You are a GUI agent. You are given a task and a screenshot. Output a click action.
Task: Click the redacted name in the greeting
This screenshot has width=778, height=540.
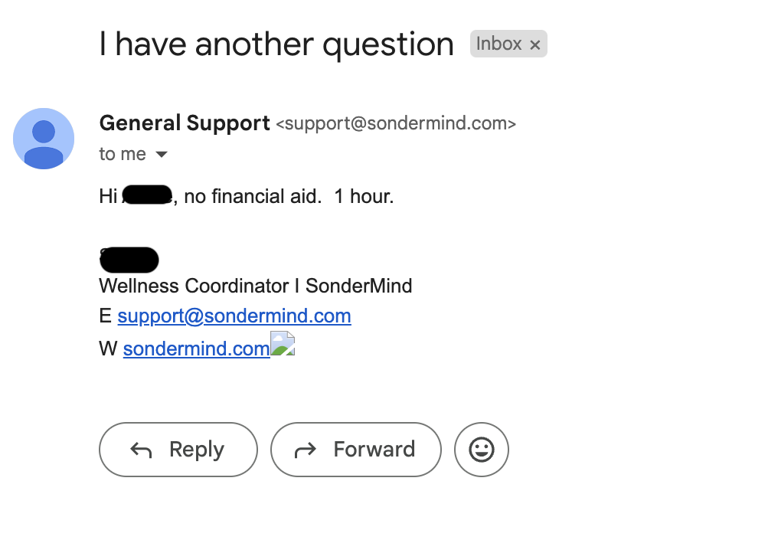[146, 195]
